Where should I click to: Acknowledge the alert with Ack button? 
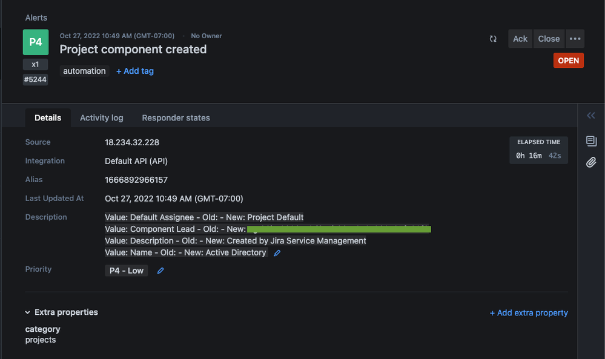coord(520,39)
